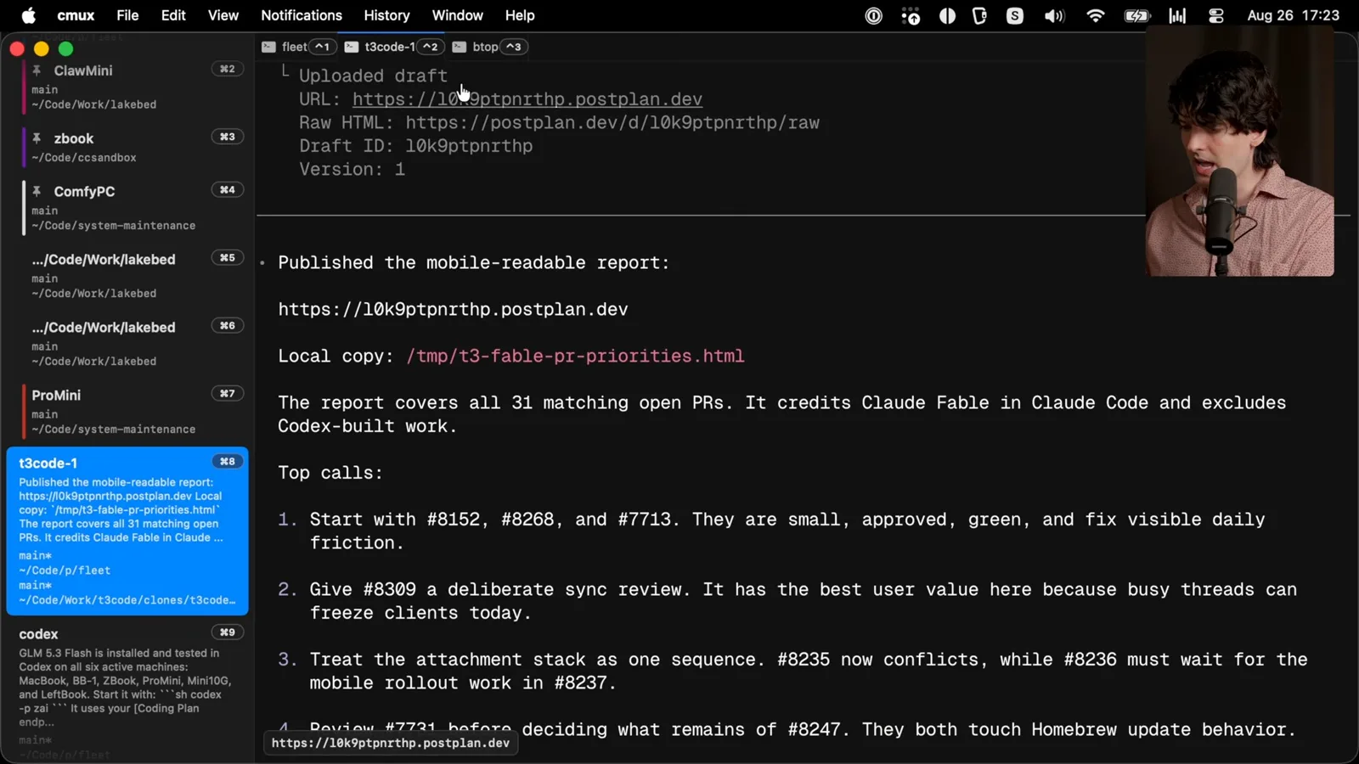Select the t3code-1 workspace in the sidebar
This screenshot has height=764, width=1359.
pos(127,531)
